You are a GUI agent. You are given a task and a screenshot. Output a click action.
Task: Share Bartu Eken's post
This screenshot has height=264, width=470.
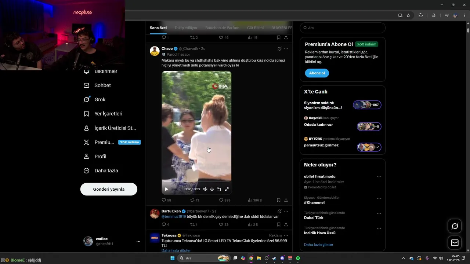pos(286,224)
